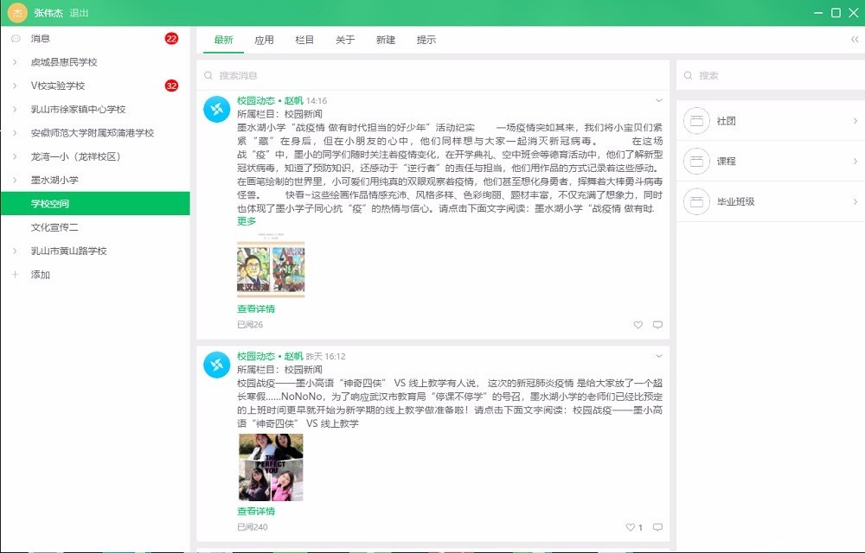Like the first 校园动态 post with heart icon
The width and height of the screenshot is (865, 553).
coord(638,325)
